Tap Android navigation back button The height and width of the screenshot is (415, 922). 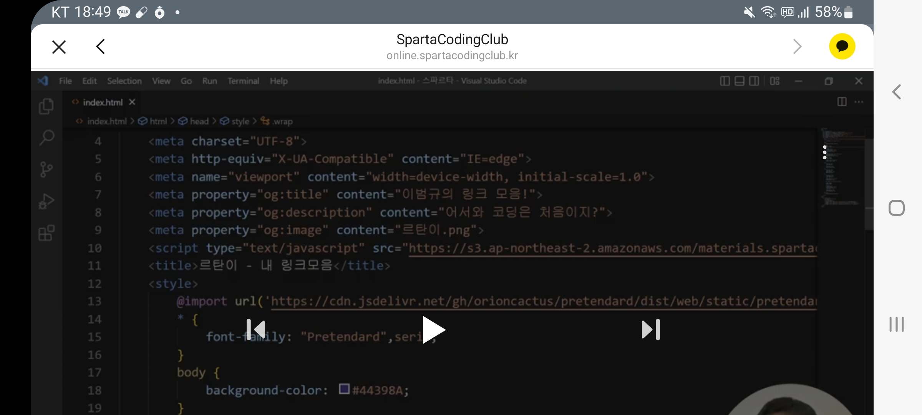click(897, 92)
